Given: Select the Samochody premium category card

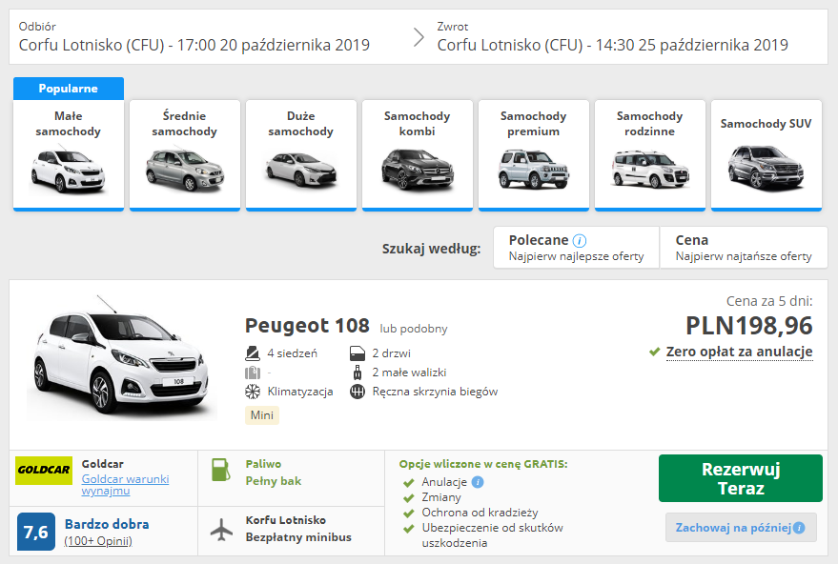Looking at the screenshot, I should coord(533,155).
